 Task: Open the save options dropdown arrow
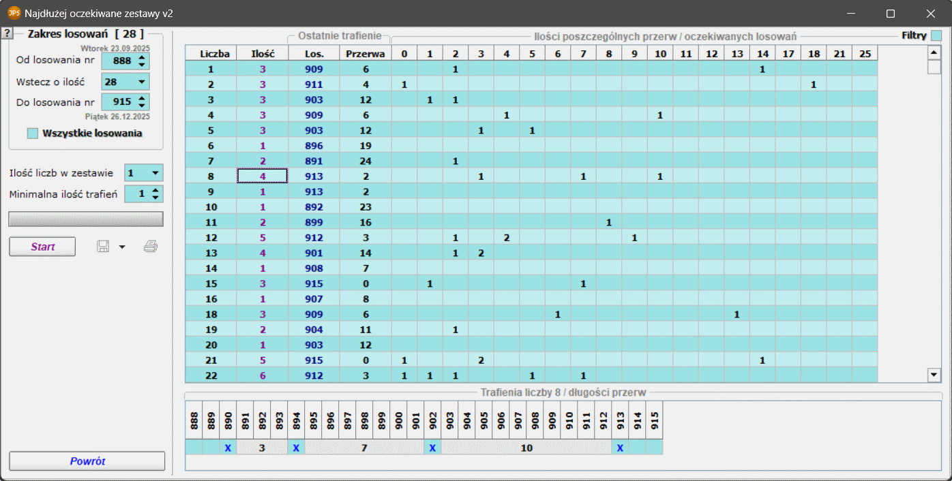pyautogui.click(x=122, y=247)
